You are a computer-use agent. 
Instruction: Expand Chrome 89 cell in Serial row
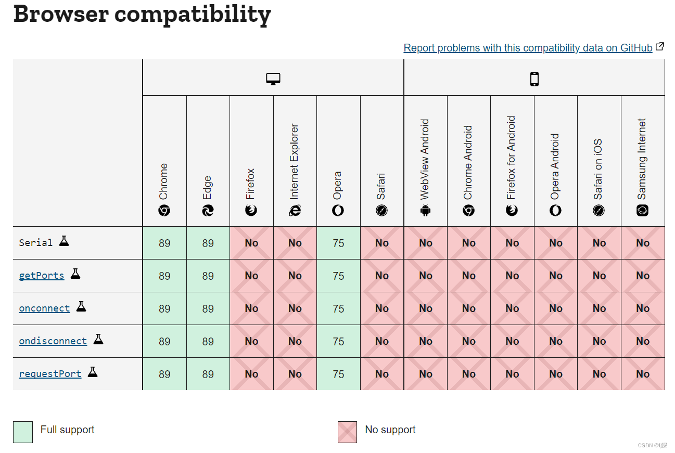coord(164,243)
